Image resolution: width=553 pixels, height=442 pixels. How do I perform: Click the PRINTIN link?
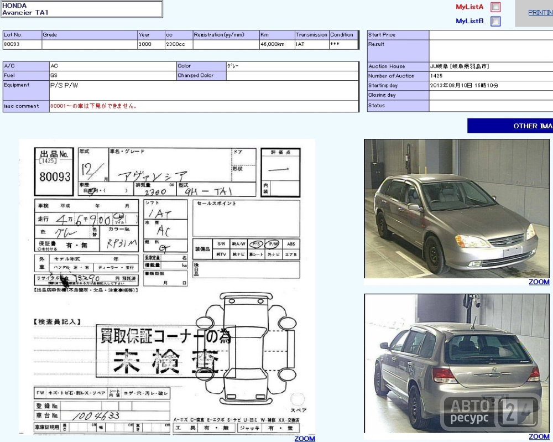(x=540, y=12)
